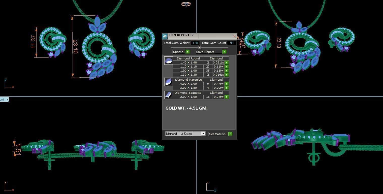The width and height of the screenshot is (383, 194).
Task: Click the 0.24tw weight cell
Action: click(x=218, y=97)
